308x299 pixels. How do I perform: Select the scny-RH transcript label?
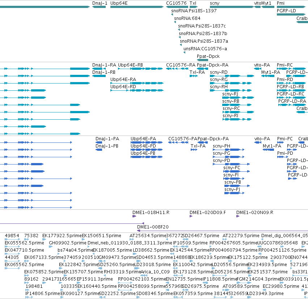(x=219, y=87)
